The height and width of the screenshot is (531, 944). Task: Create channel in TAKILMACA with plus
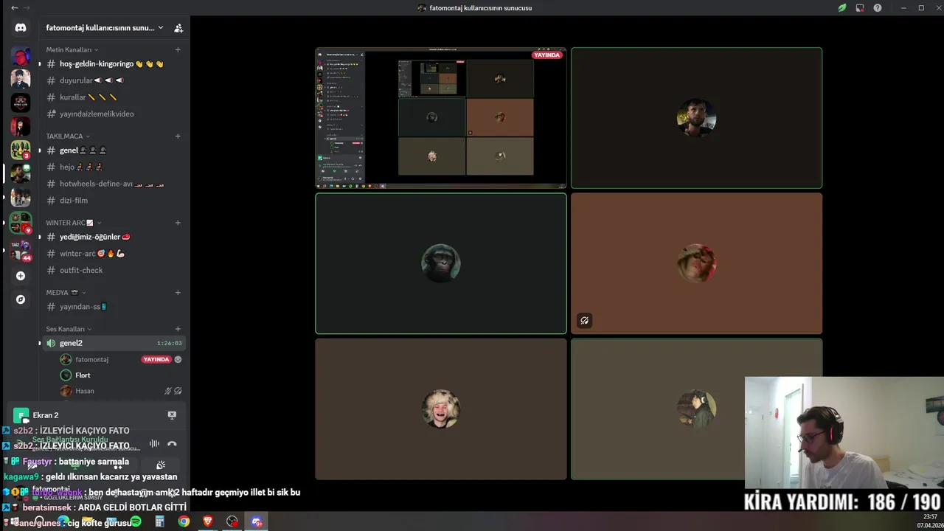(178, 136)
